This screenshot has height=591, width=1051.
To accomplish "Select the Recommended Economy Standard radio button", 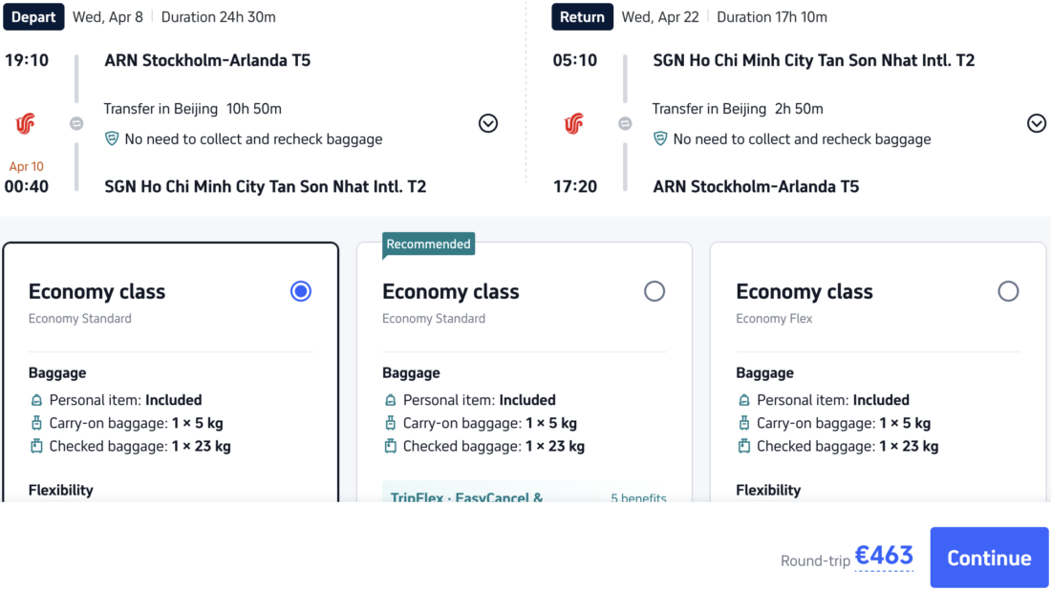I will pyautogui.click(x=654, y=291).
